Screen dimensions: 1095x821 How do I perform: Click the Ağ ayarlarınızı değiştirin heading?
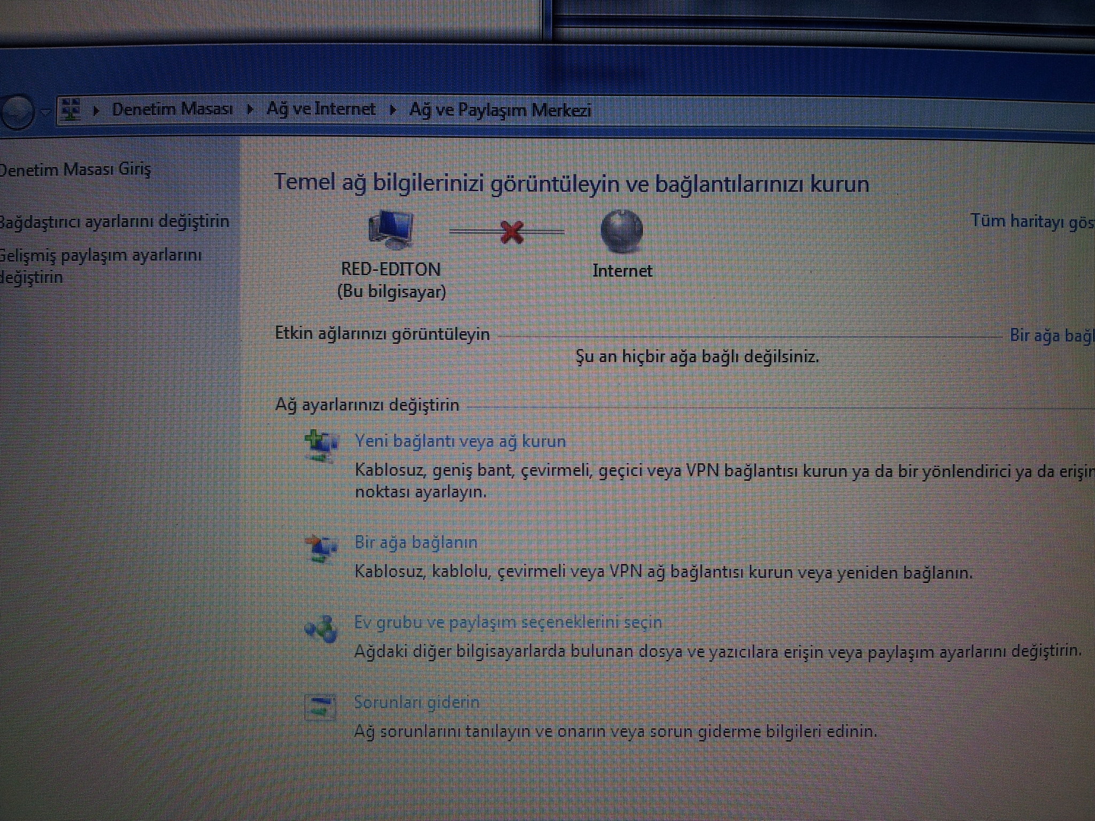tap(367, 405)
